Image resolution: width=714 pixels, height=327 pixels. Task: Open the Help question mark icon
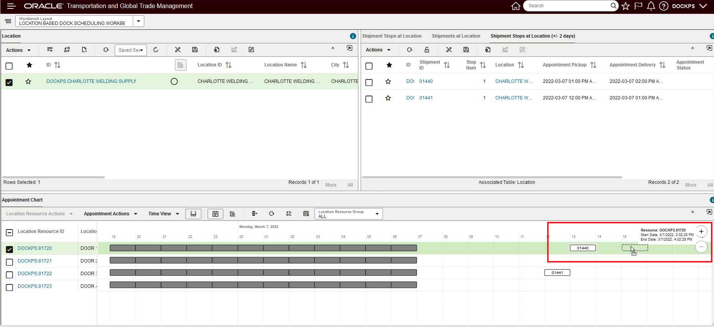click(664, 6)
